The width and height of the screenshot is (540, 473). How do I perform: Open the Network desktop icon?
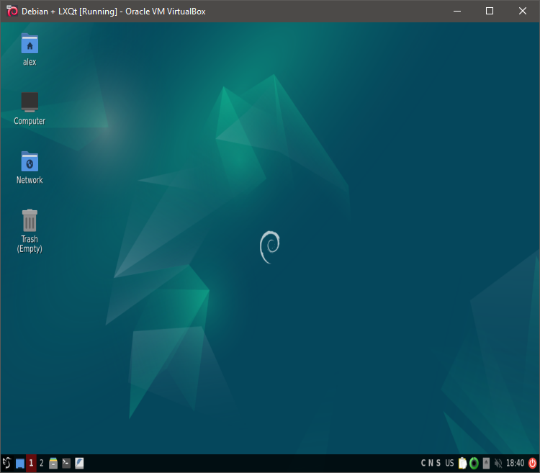click(30, 161)
